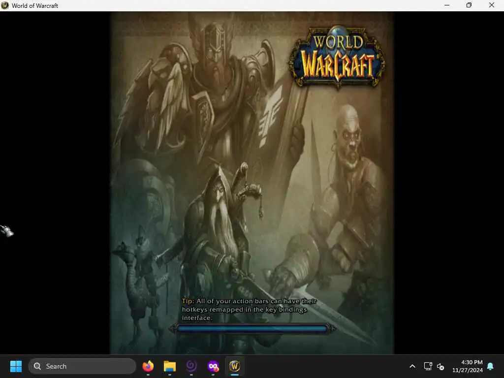Click the blue loading progress bar
The height and width of the screenshot is (378, 504).
point(252,328)
